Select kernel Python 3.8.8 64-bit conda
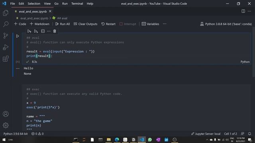 (226, 24)
